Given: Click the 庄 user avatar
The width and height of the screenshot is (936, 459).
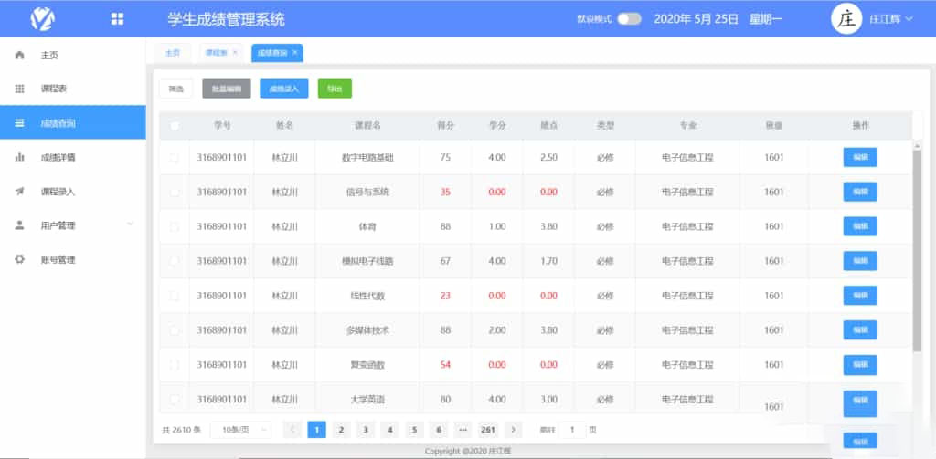Looking at the screenshot, I should (x=846, y=19).
